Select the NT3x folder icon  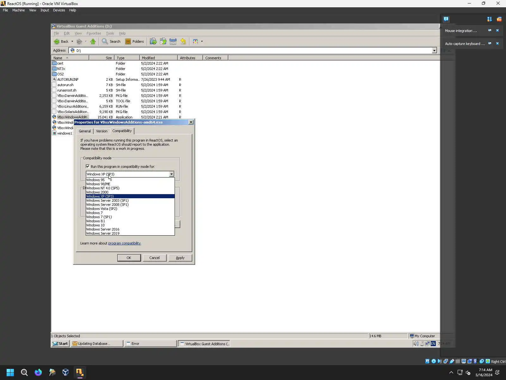click(54, 69)
